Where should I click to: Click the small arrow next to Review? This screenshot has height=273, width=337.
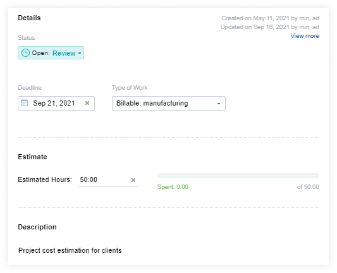(80, 53)
